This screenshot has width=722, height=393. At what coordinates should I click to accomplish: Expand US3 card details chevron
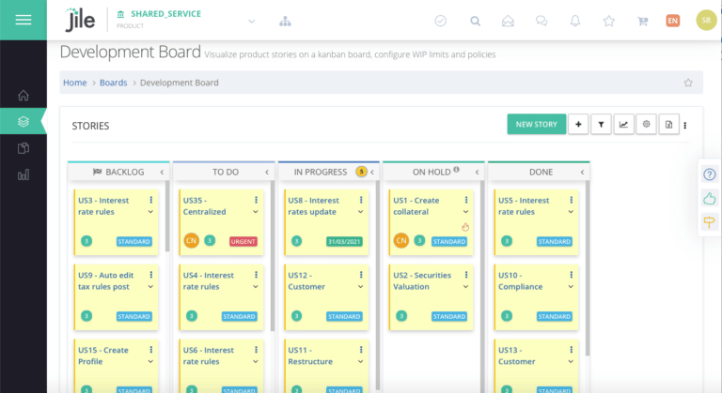click(150, 212)
